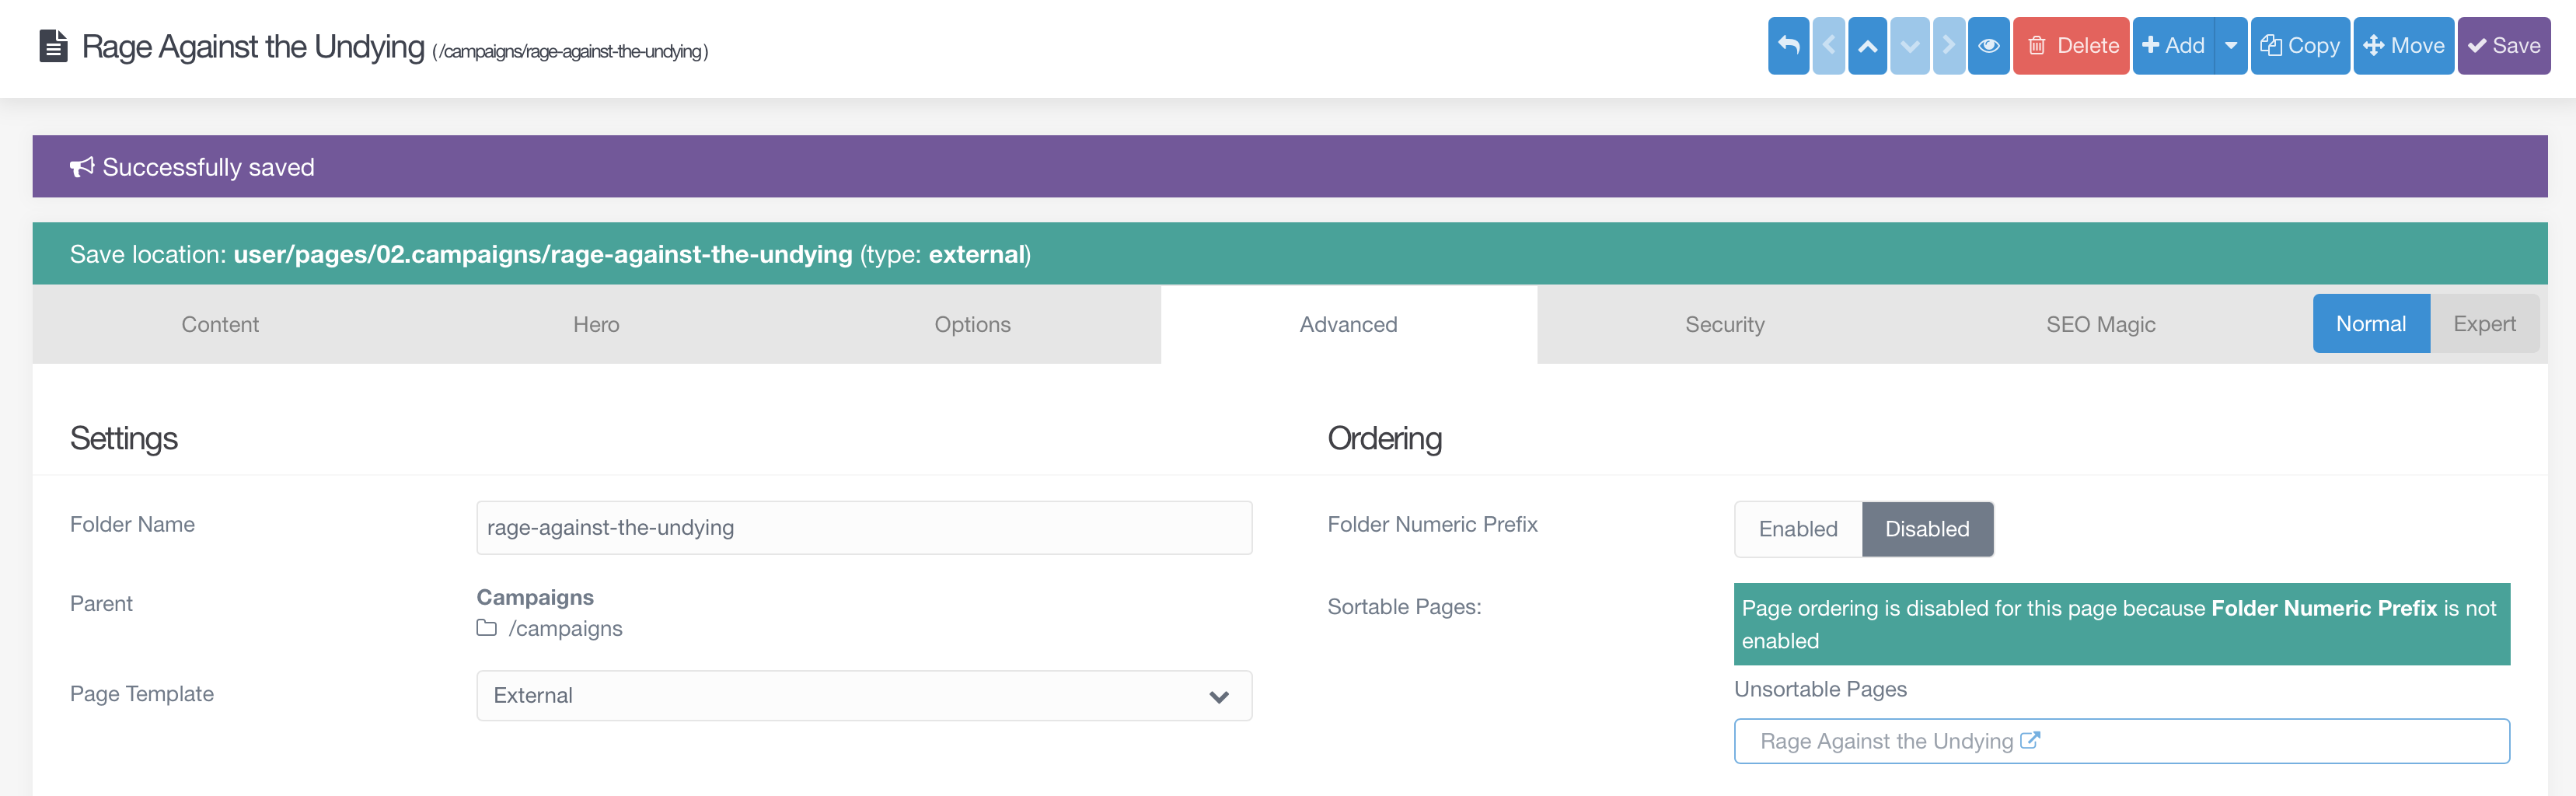Open the Page Template dropdown

1218,695
